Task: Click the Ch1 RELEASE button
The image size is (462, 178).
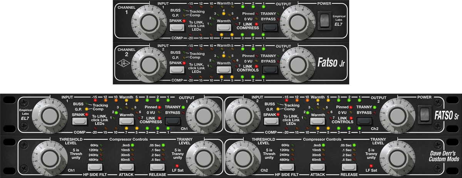Action: (157, 167)
